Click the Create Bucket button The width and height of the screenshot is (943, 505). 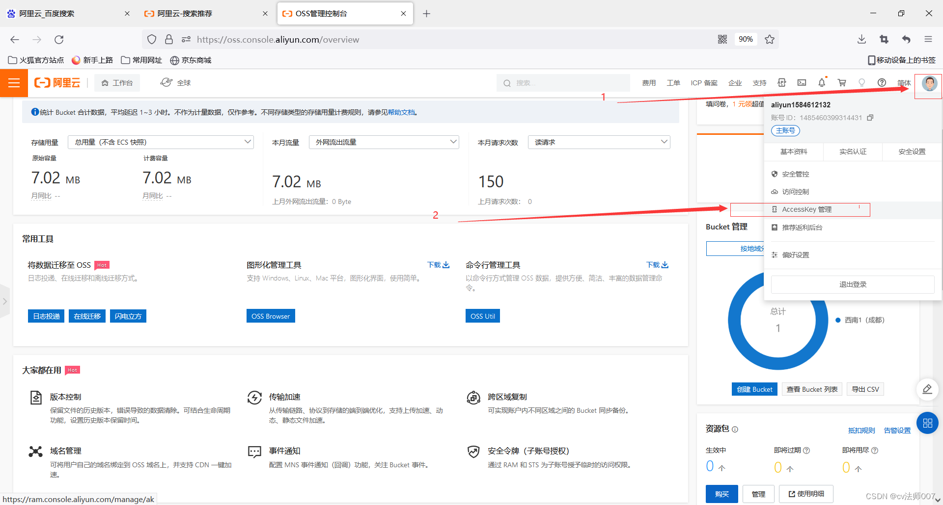(x=754, y=389)
